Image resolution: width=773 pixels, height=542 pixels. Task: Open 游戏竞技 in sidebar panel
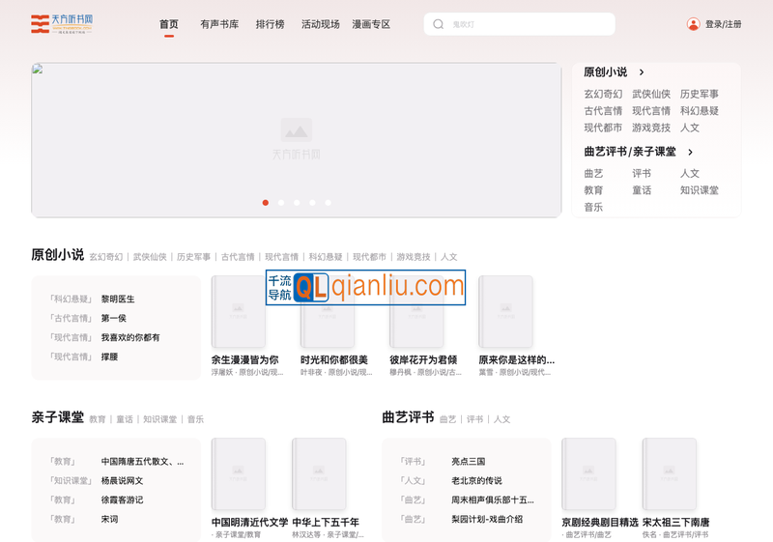point(651,128)
